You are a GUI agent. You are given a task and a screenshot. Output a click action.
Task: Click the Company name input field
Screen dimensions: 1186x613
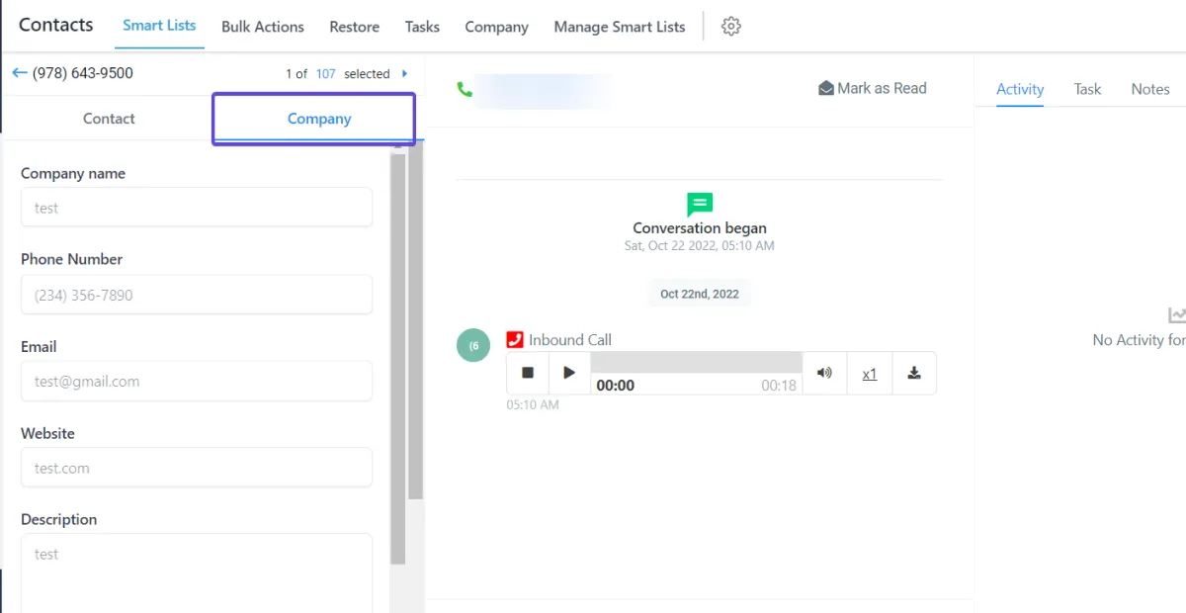click(197, 208)
